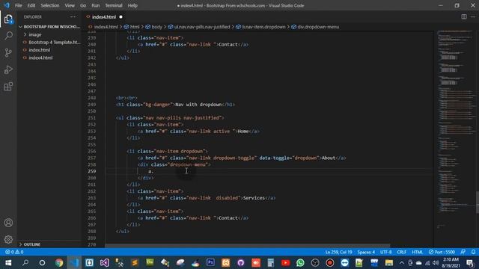Show hidden system tray icons

click(401, 262)
